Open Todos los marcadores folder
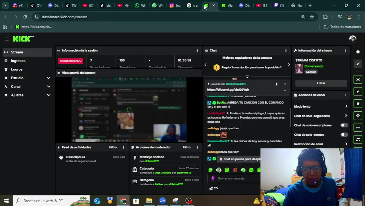Screen dimensions: 365x206 [342, 27]
